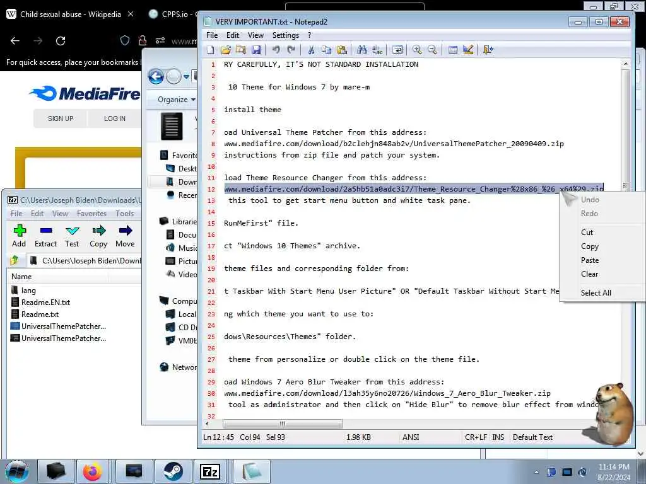Click the 7-Zip address path field
Viewport: 646px width, 484px height.
click(85, 260)
